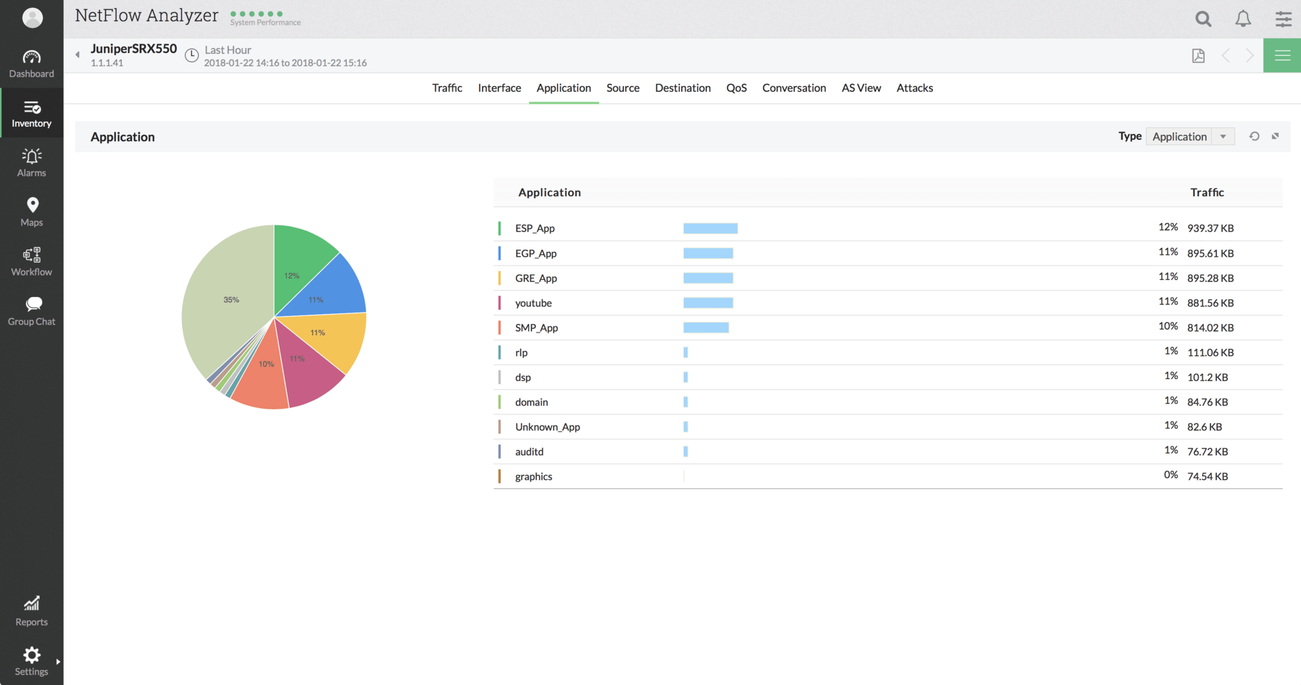
Task: Open the search tool
Action: click(1203, 18)
